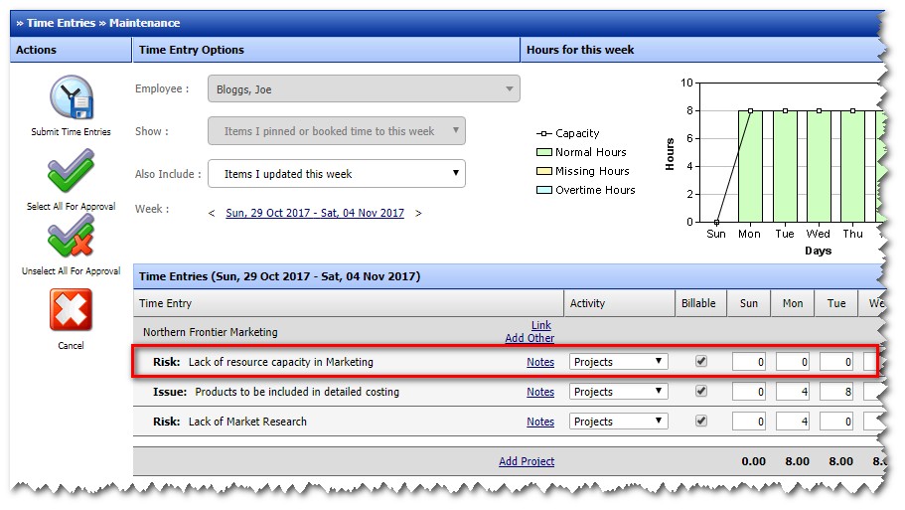Click Unselect All For Approval icon
Viewport: 905px width, 510px height.
[71, 236]
